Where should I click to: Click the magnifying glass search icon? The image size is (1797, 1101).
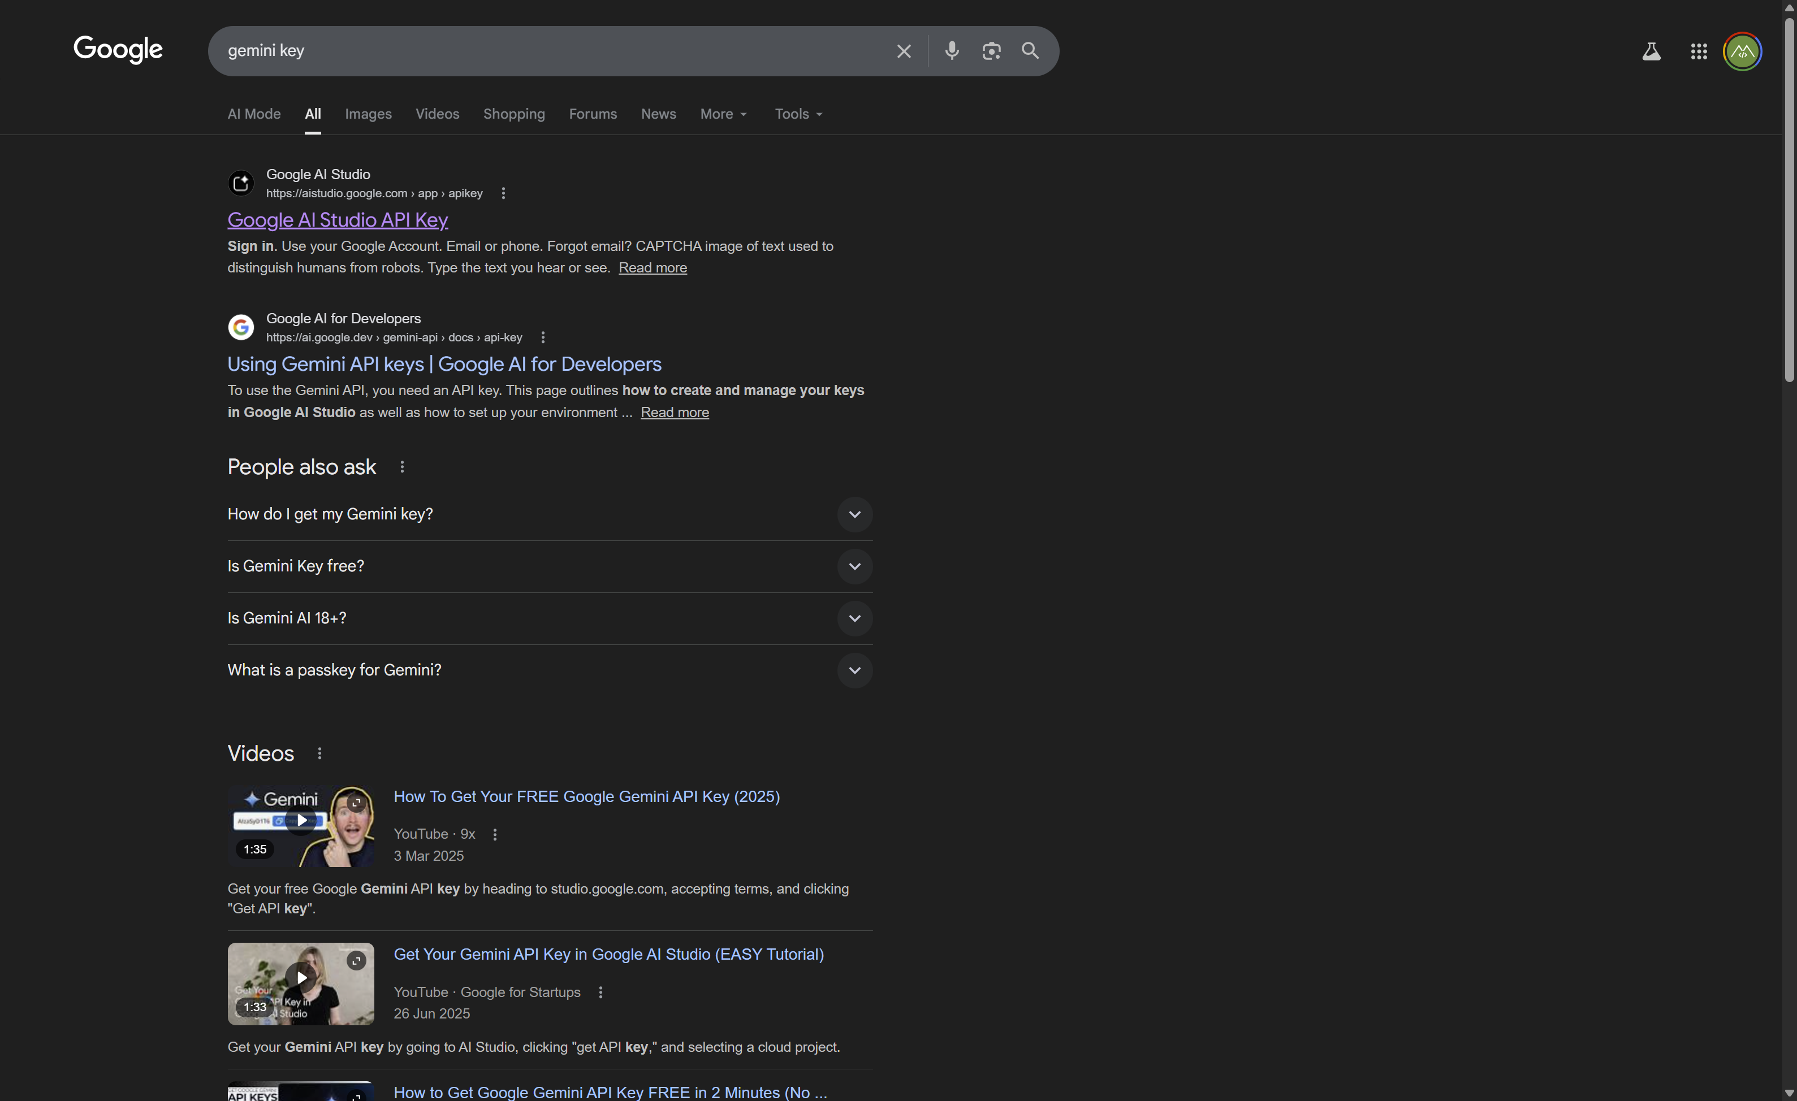pyautogui.click(x=1030, y=50)
